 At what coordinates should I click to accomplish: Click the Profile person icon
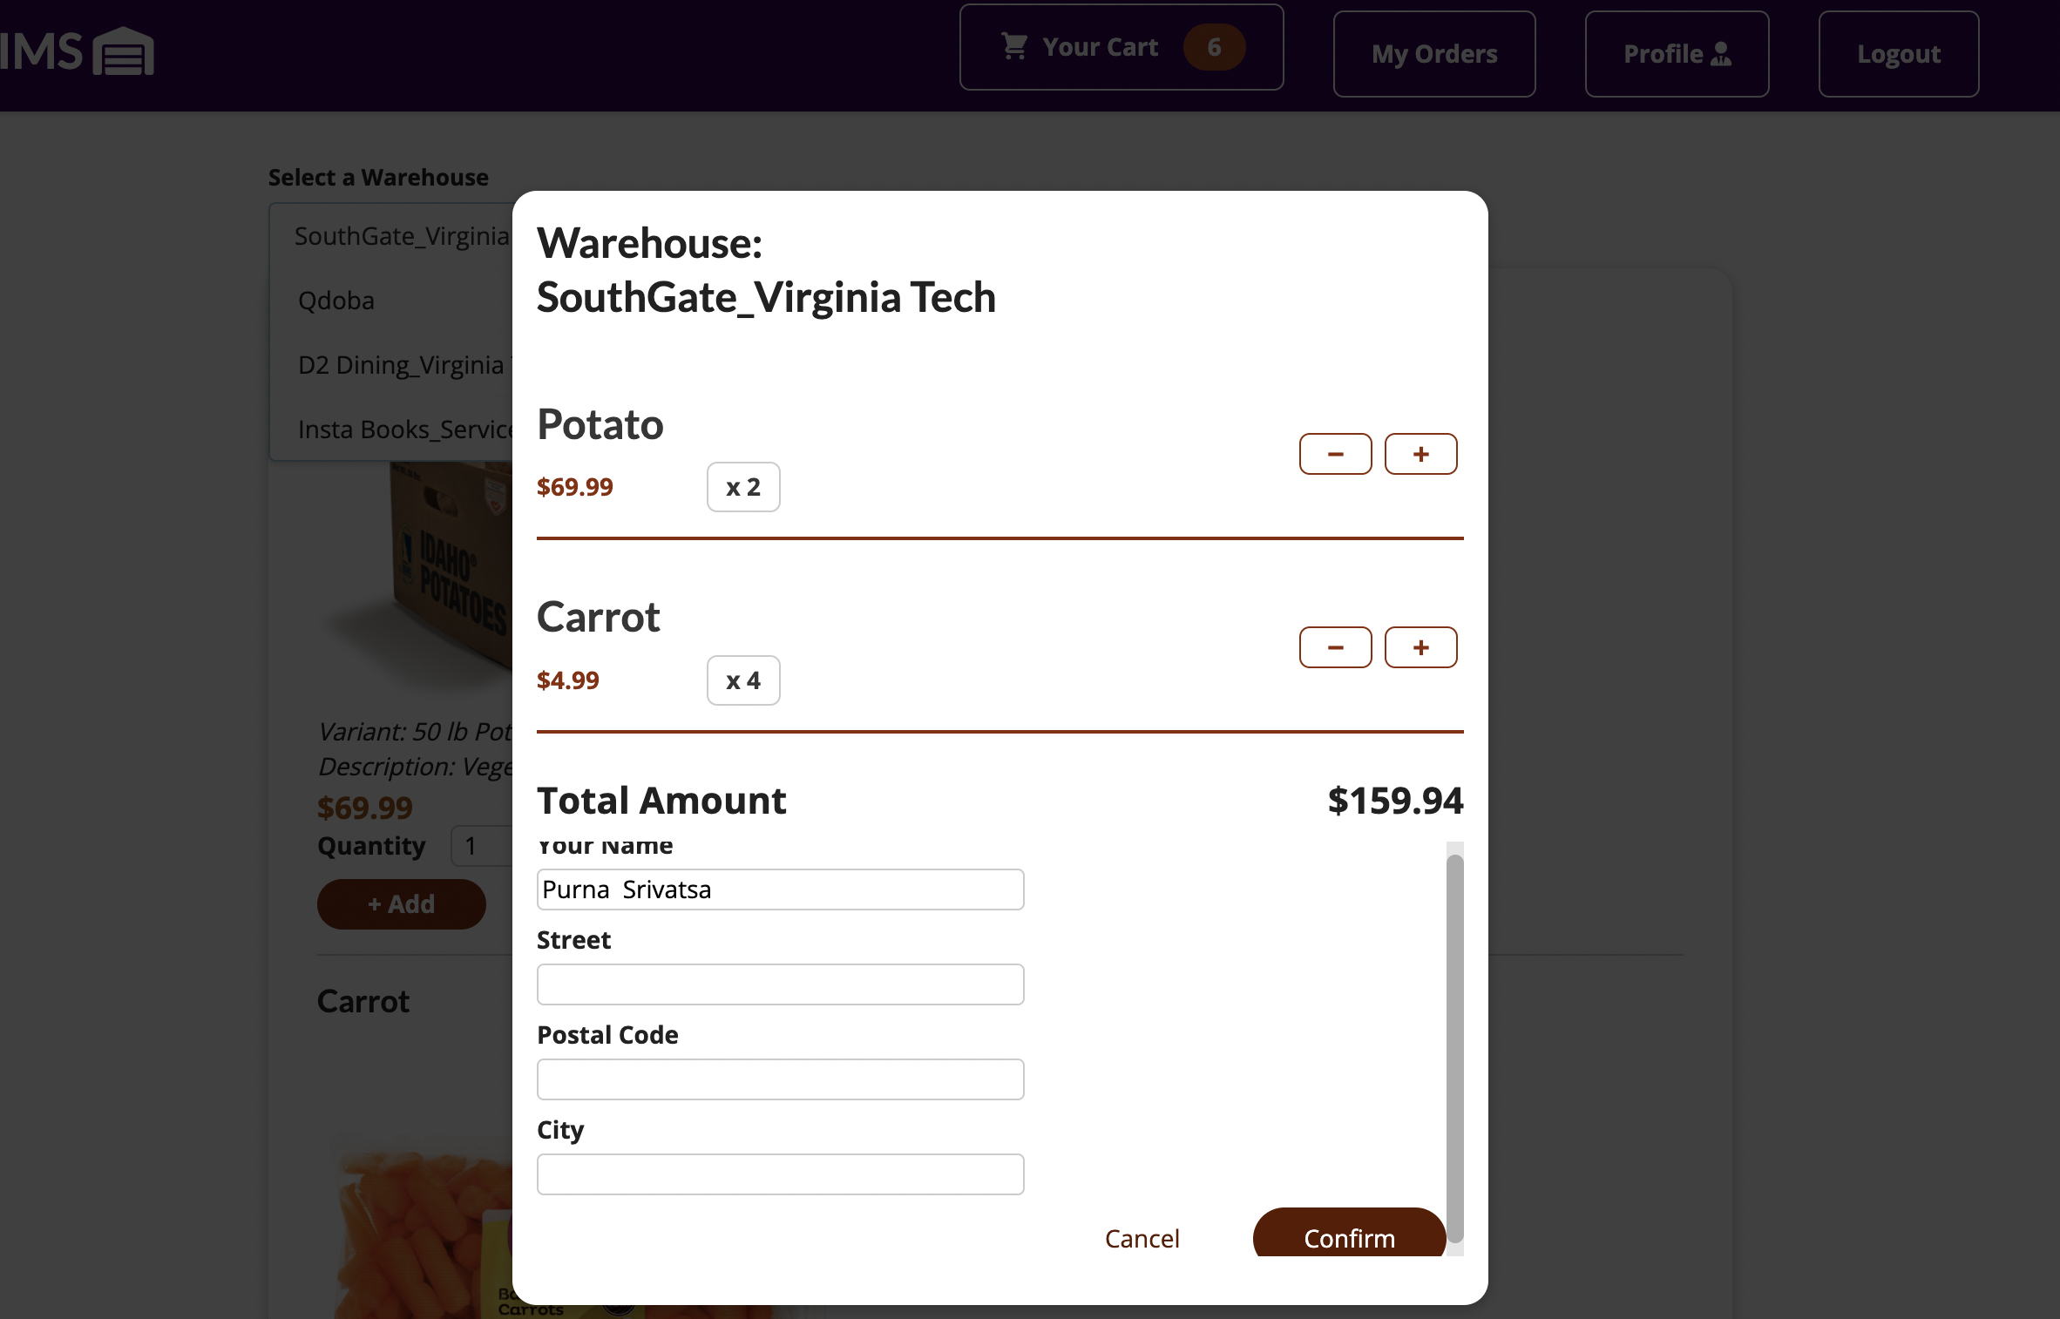click(x=1721, y=54)
